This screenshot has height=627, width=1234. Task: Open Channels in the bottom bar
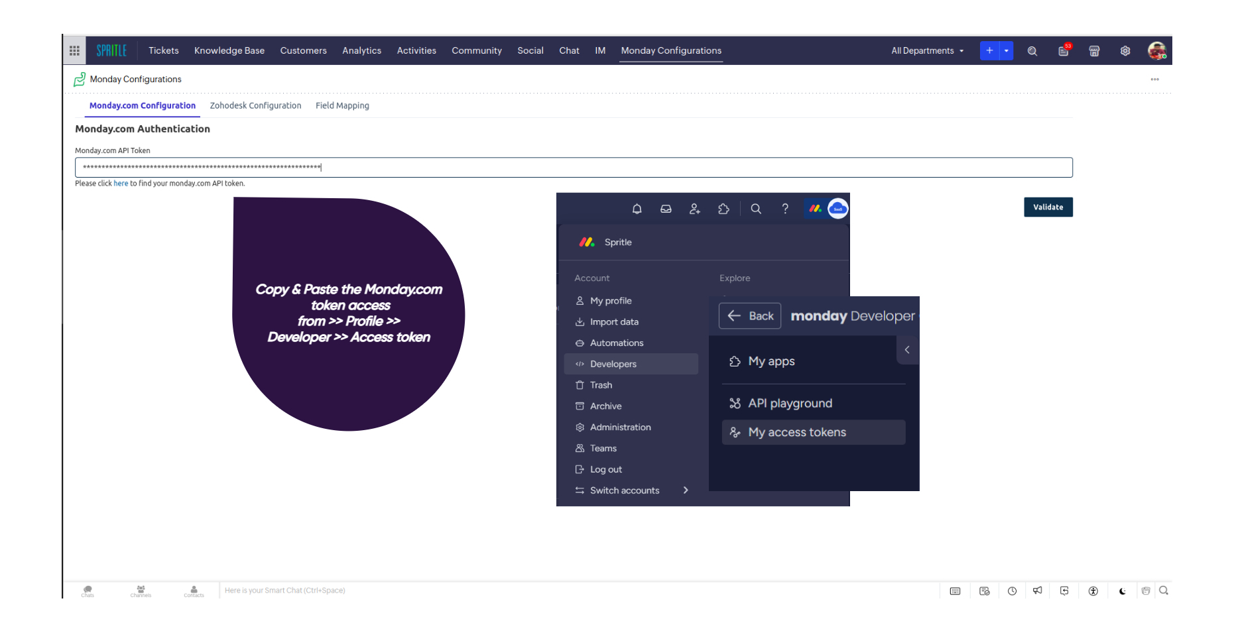141,591
